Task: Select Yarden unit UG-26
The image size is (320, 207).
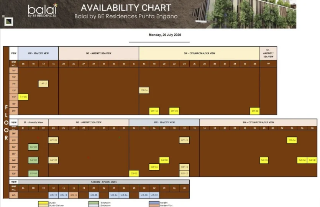Action: [x=124, y=195]
